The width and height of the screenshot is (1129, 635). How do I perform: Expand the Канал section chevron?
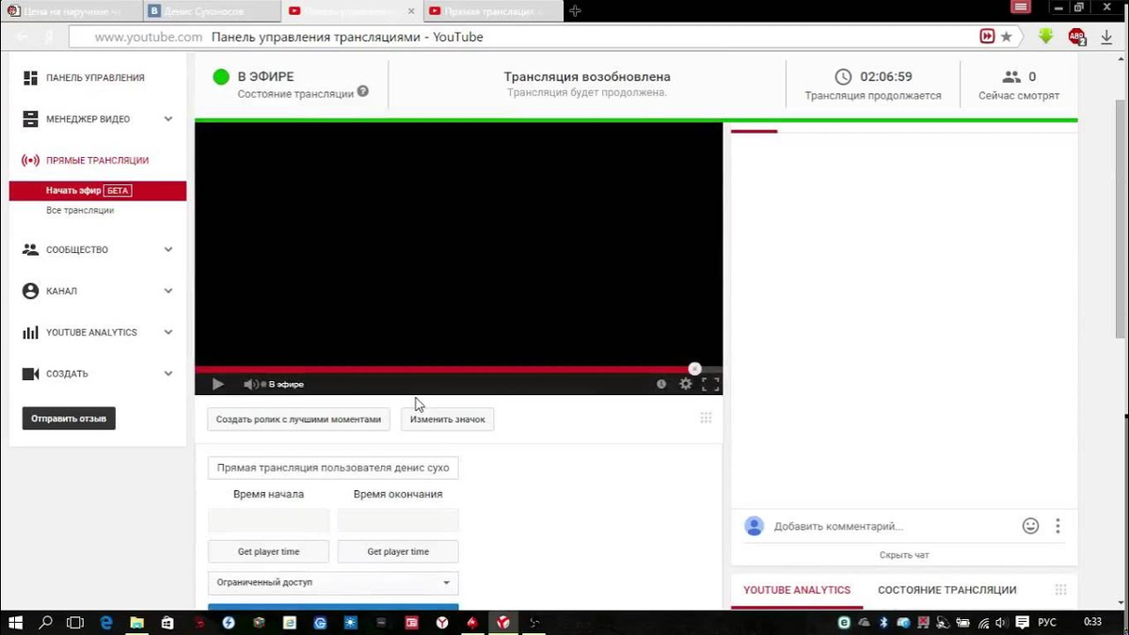pyautogui.click(x=168, y=292)
